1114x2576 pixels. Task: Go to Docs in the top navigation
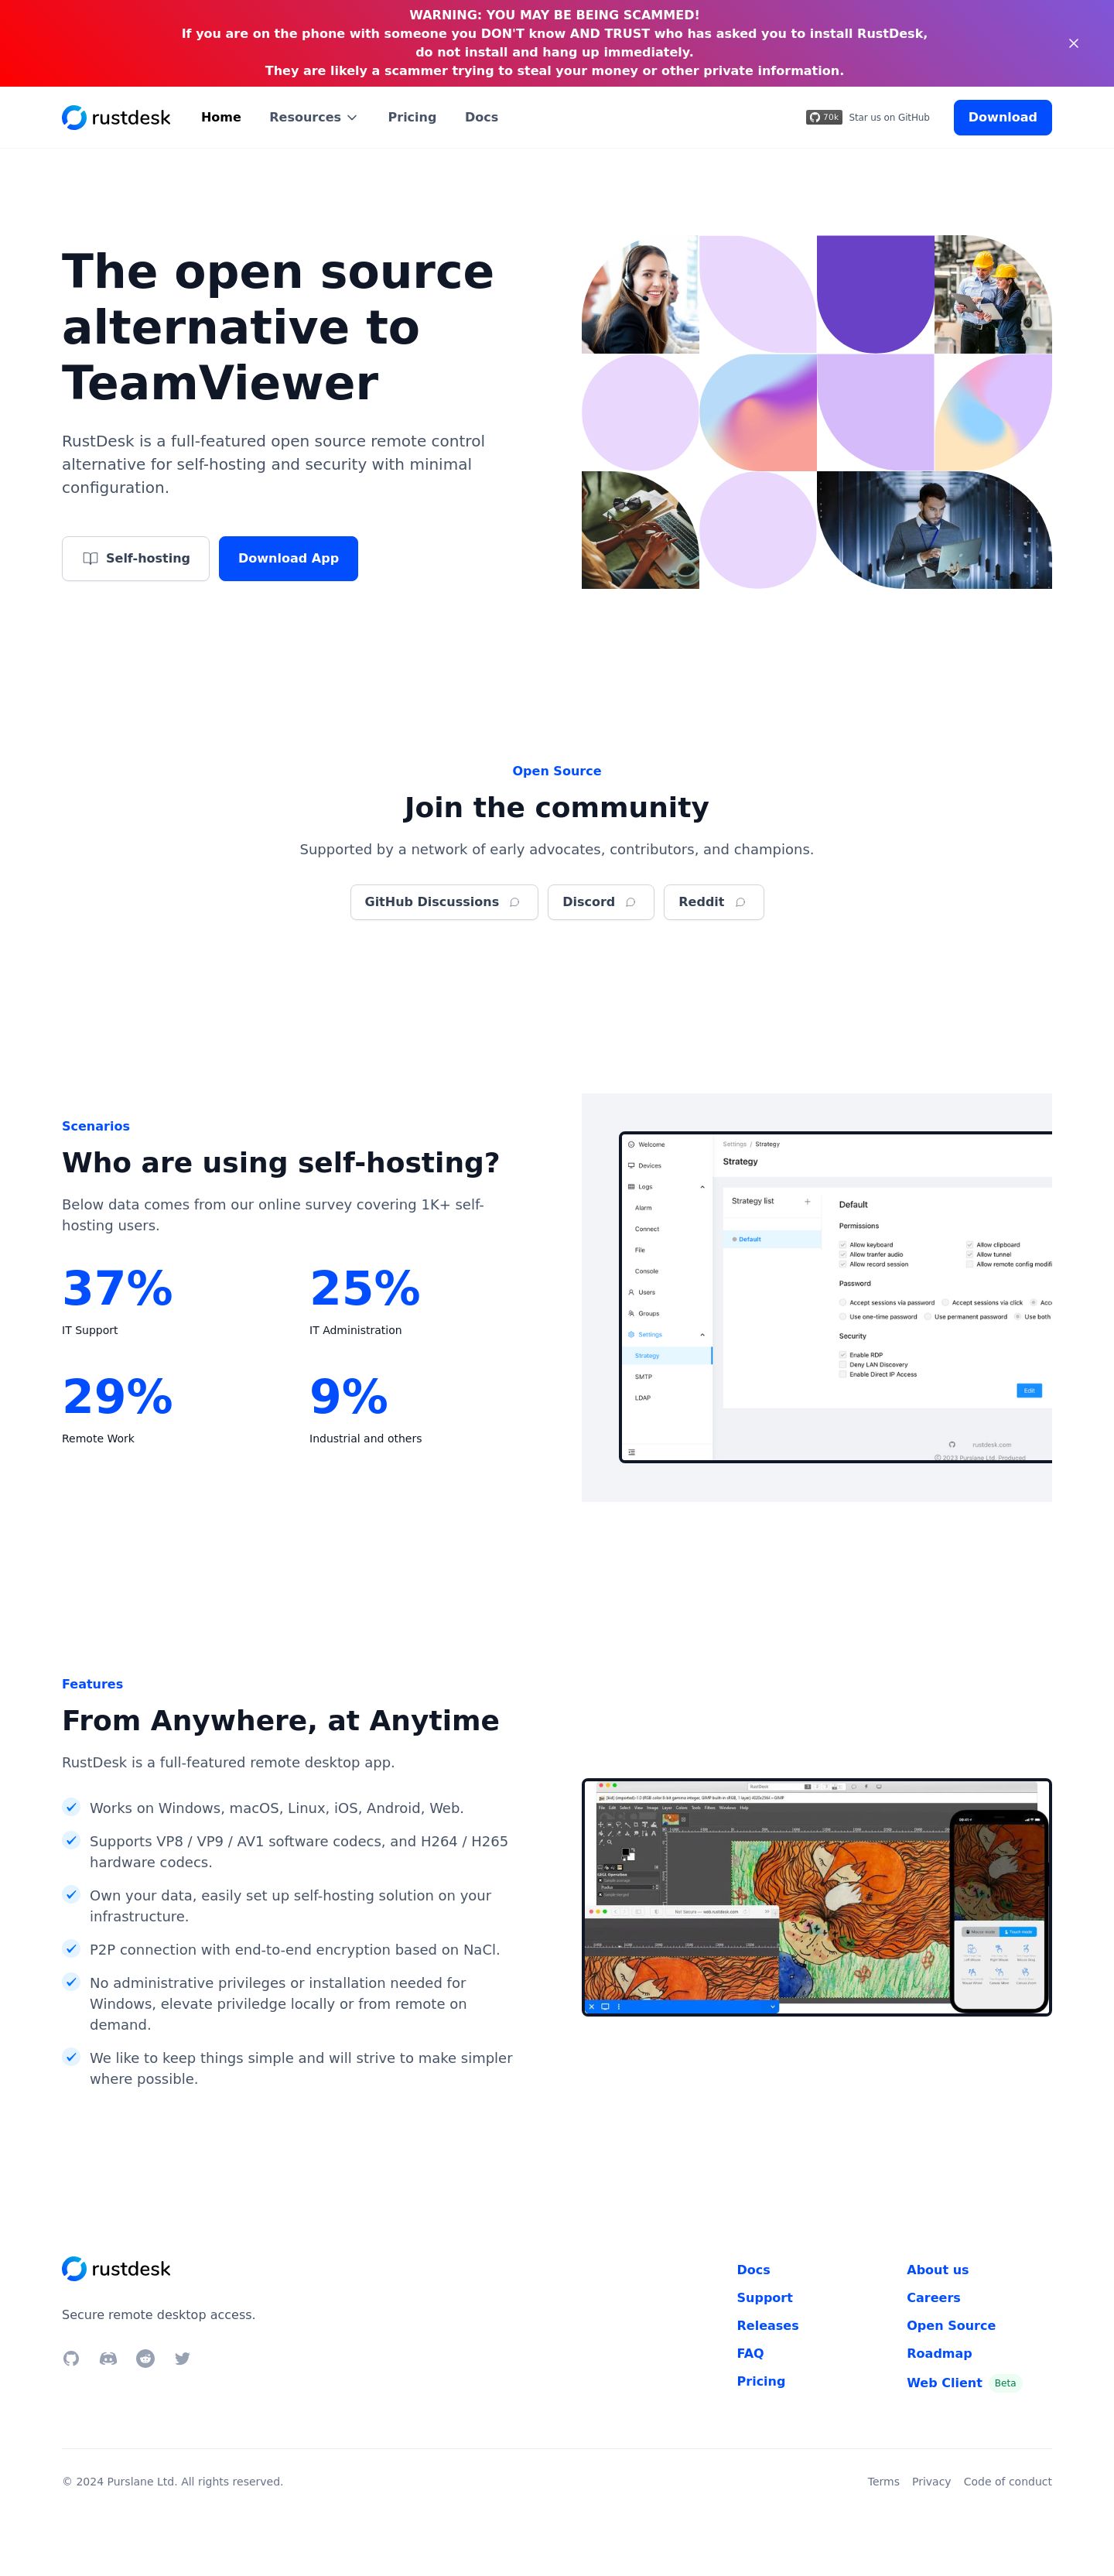point(481,118)
